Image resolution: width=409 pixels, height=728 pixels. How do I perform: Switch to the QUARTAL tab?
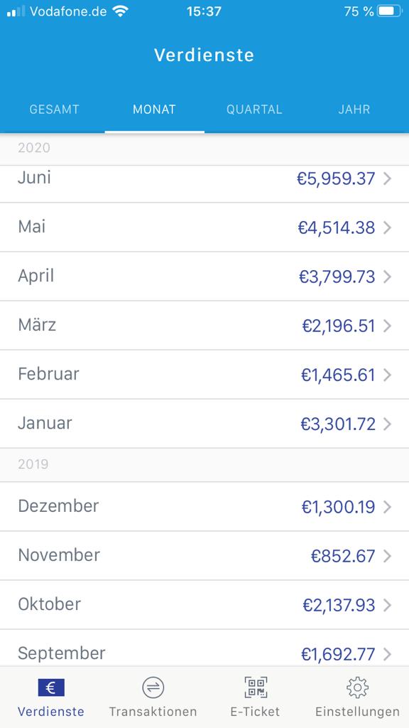point(254,109)
